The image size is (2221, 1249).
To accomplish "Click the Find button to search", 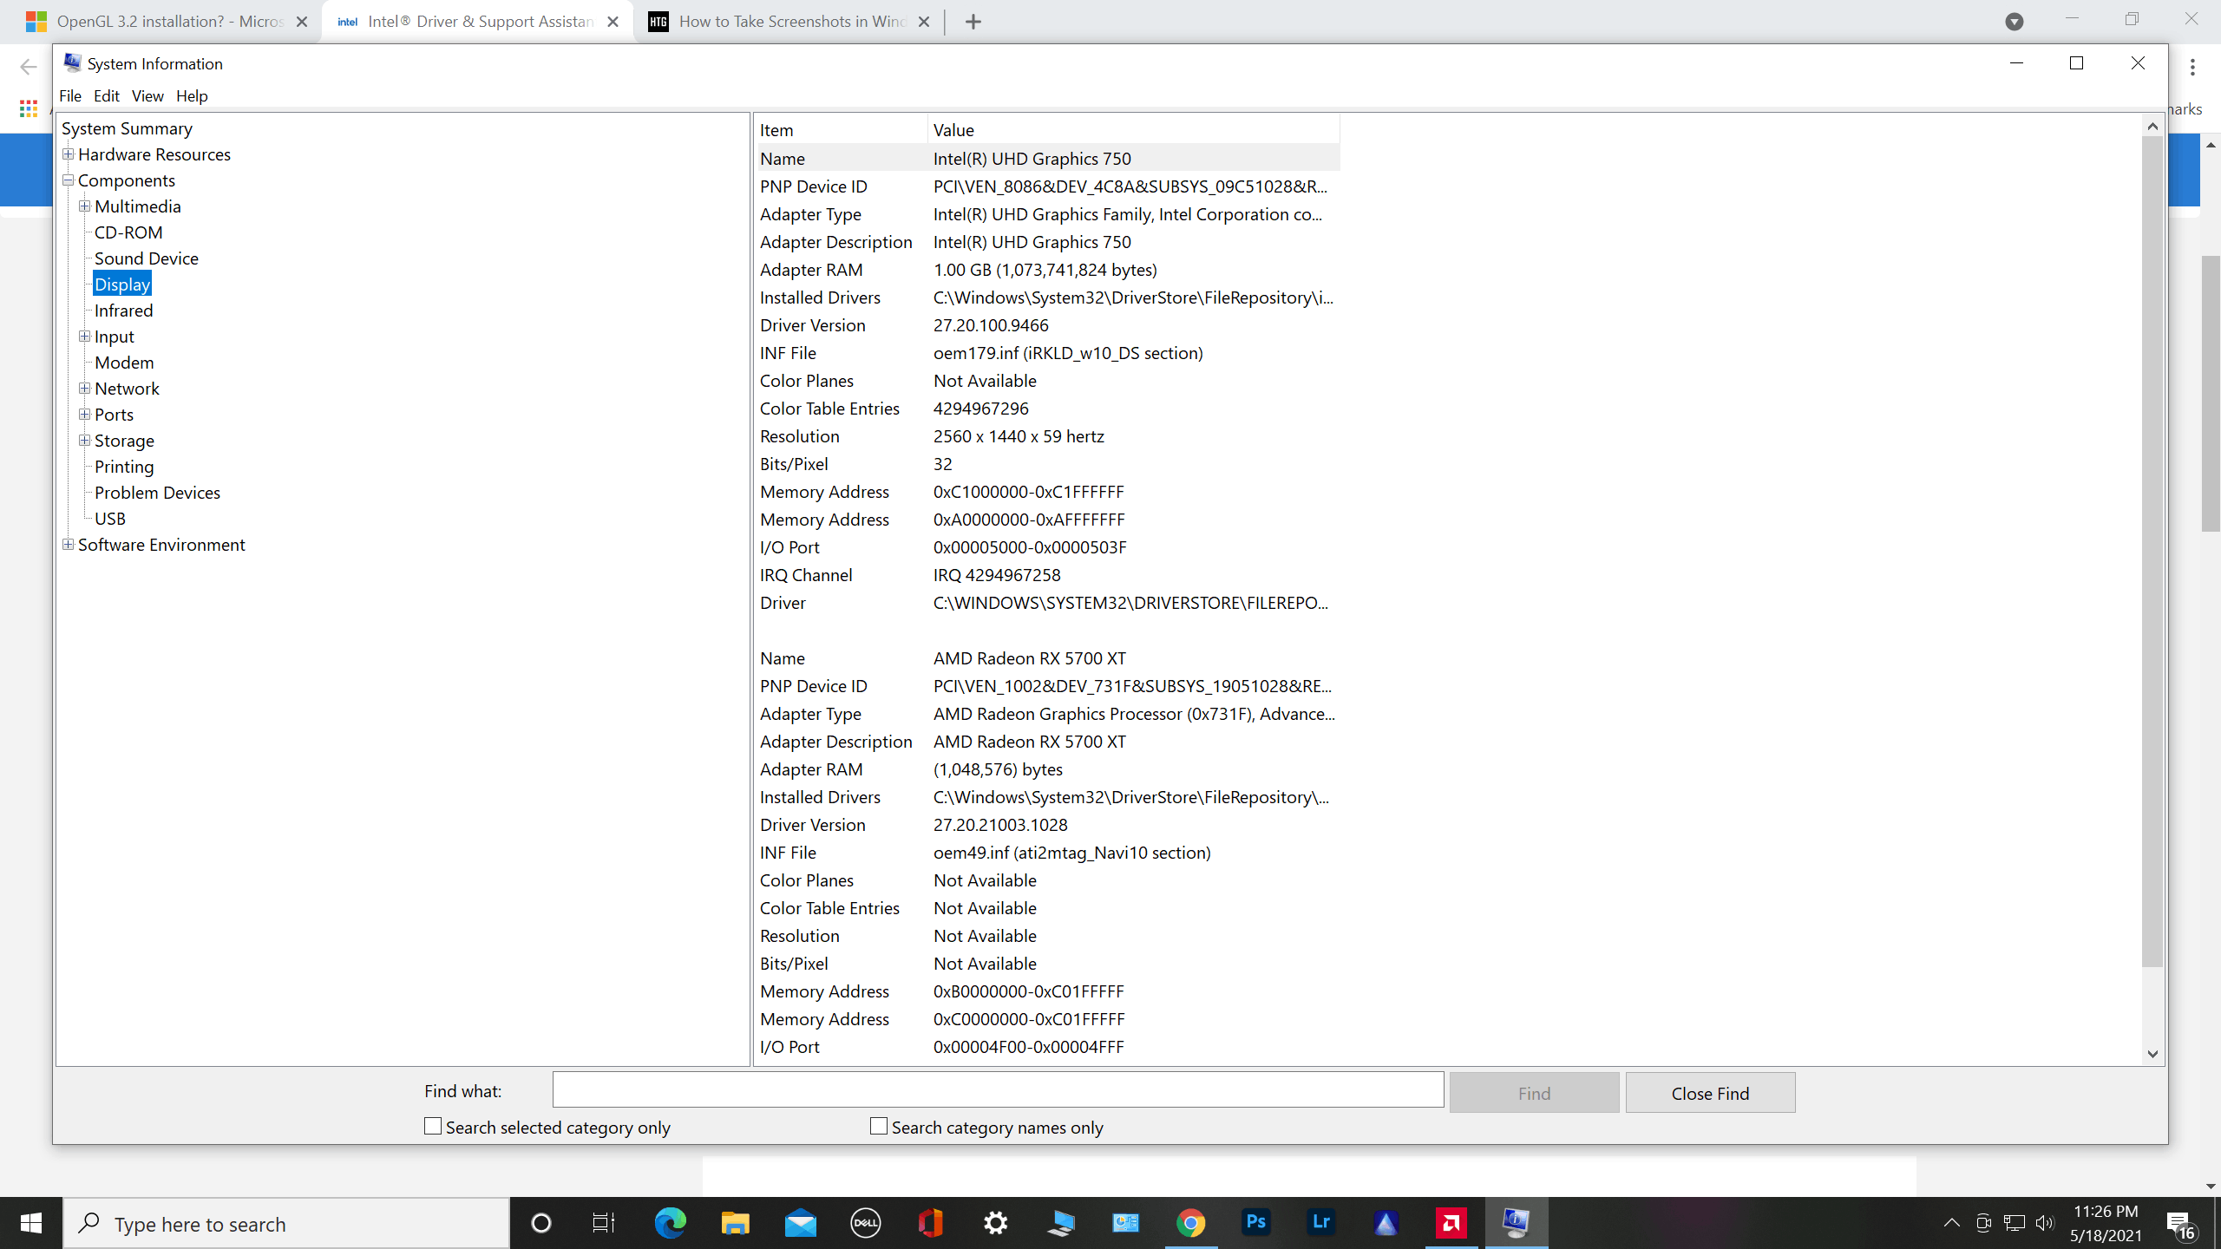I will [x=1531, y=1092].
